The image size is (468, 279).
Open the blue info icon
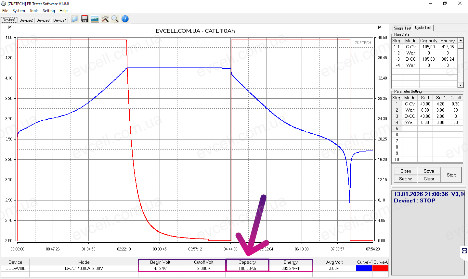pos(125,19)
